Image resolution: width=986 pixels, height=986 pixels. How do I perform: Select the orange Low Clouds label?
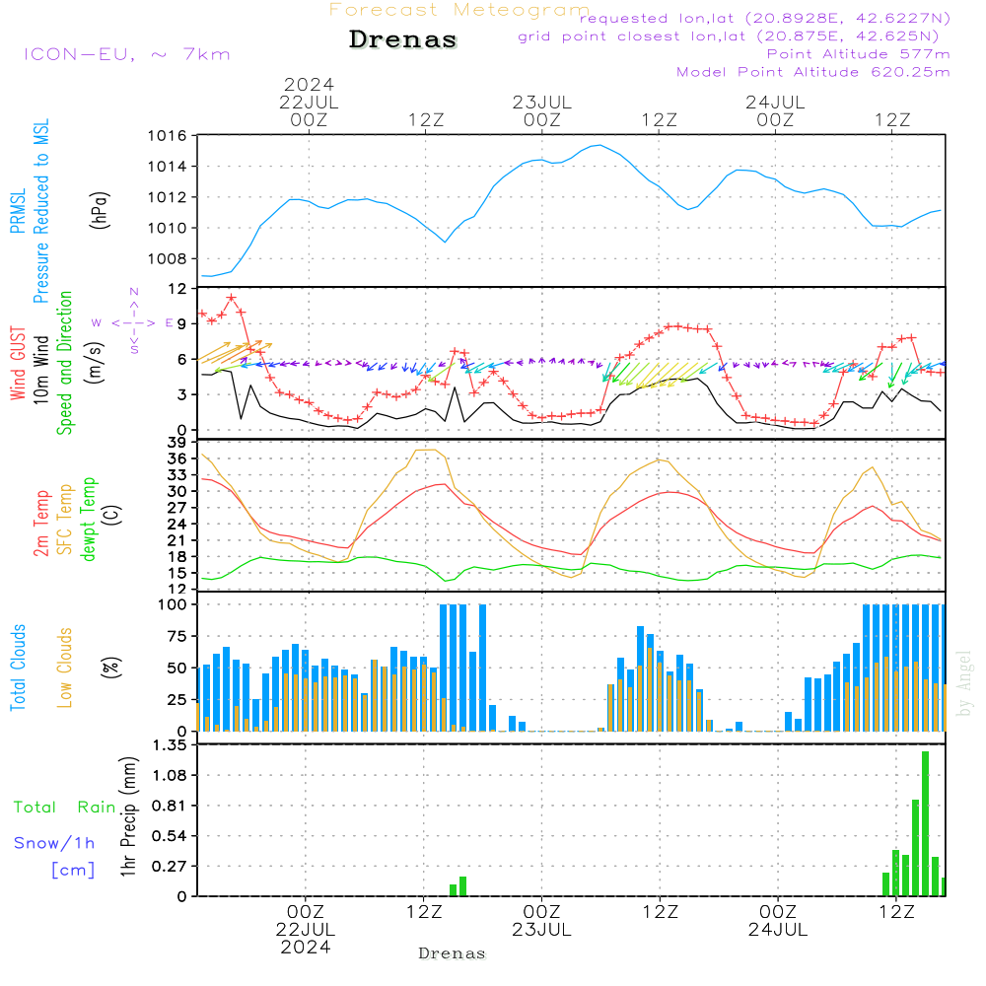coord(65,668)
